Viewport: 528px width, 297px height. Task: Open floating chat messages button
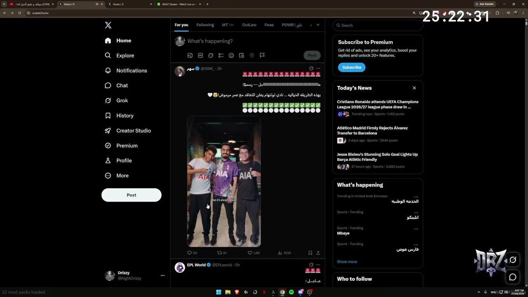pyautogui.click(x=513, y=277)
